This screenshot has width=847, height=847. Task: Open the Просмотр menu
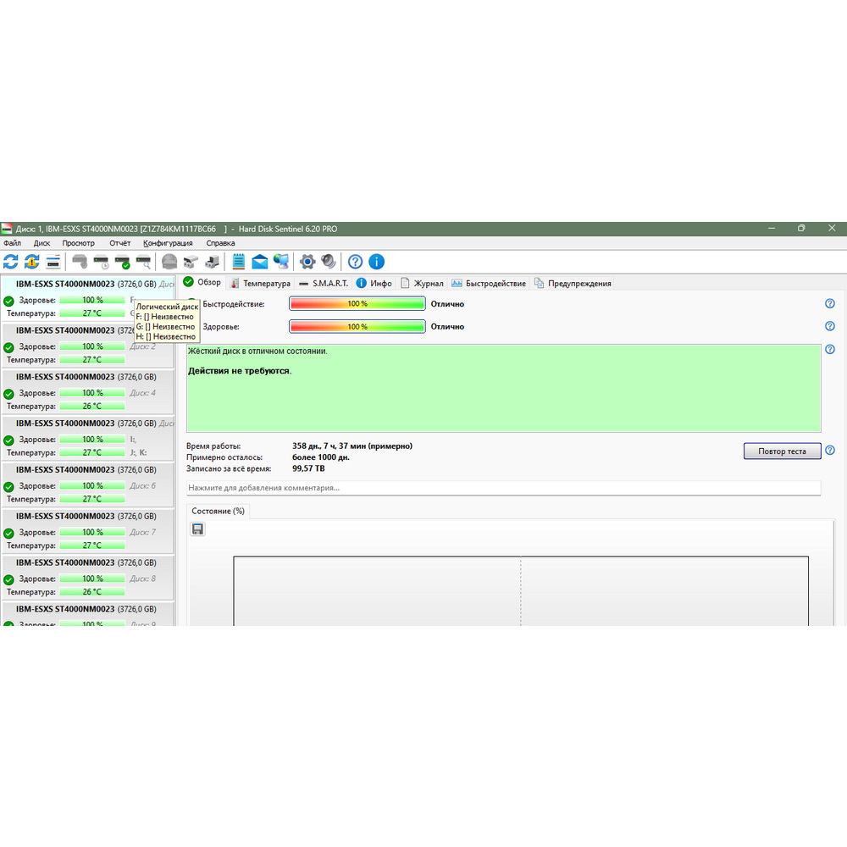click(x=78, y=243)
